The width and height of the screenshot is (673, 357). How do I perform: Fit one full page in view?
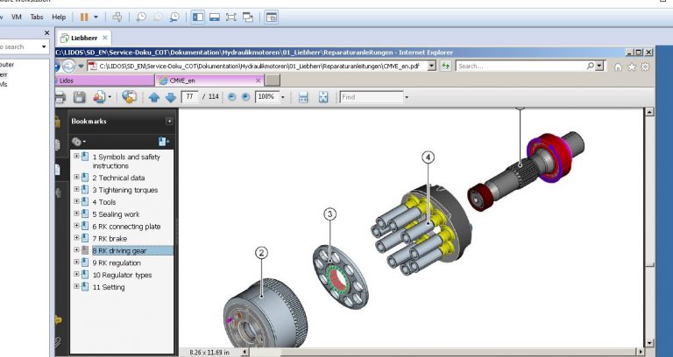coord(323,97)
